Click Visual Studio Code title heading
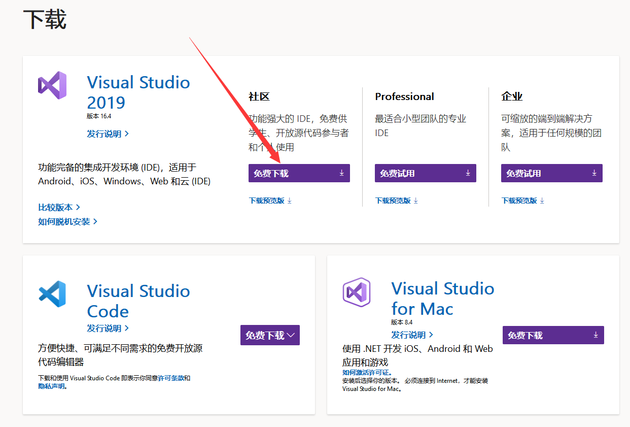Screen dimensions: 630x427 138,301
